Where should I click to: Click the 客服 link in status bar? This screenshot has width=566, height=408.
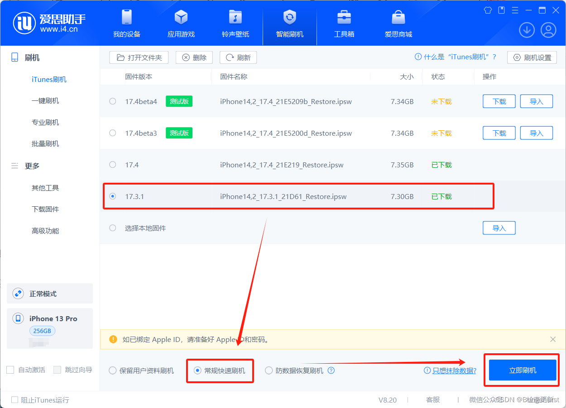tap(433, 400)
